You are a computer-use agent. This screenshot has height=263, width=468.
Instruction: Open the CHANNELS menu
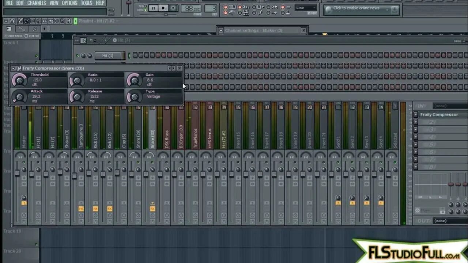37,3
